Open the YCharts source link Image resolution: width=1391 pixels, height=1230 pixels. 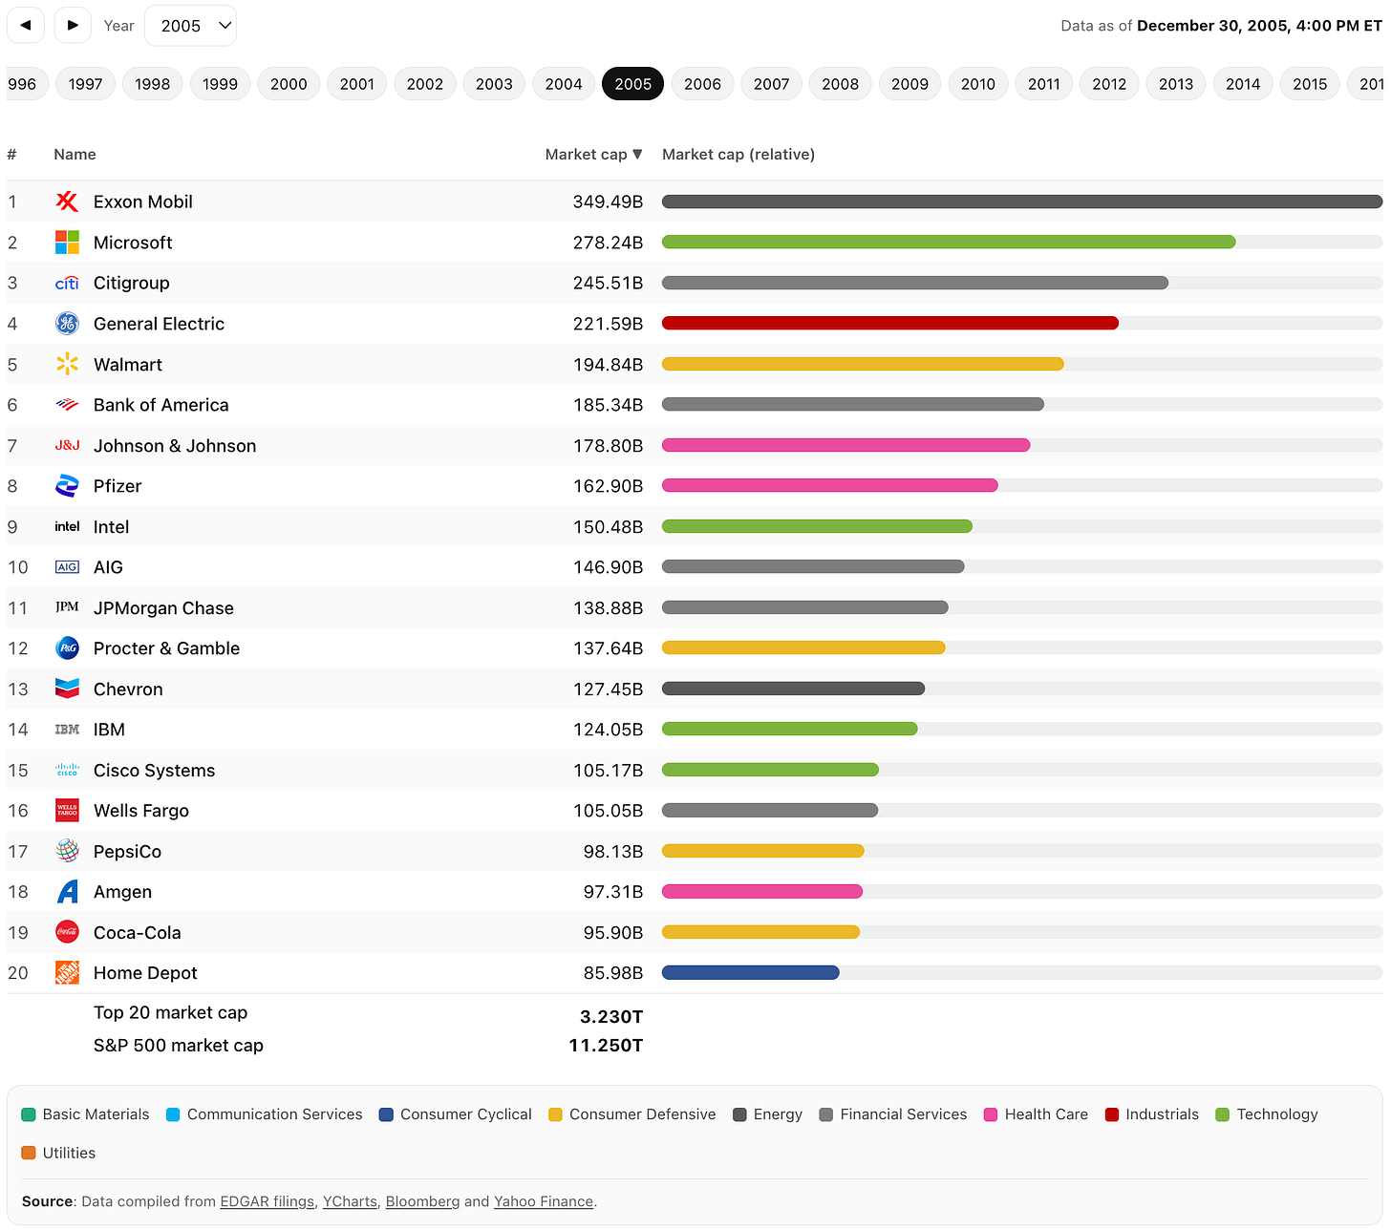coord(350,1201)
